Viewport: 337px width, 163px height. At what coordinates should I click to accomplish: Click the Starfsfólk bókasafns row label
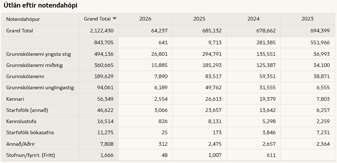(30, 132)
